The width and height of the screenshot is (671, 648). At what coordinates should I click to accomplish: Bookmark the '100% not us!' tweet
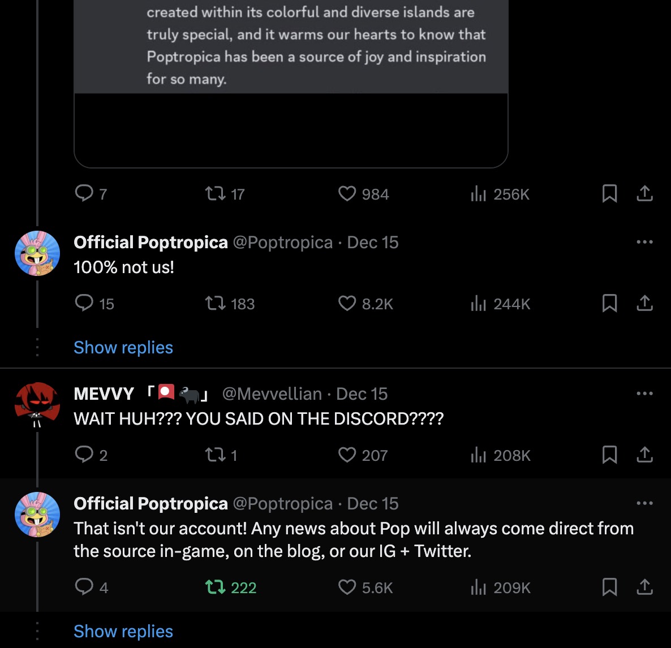[609, 304]
